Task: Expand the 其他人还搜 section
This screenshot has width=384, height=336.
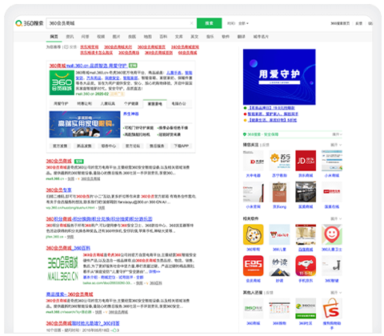Action: click(x=336, y=293)
